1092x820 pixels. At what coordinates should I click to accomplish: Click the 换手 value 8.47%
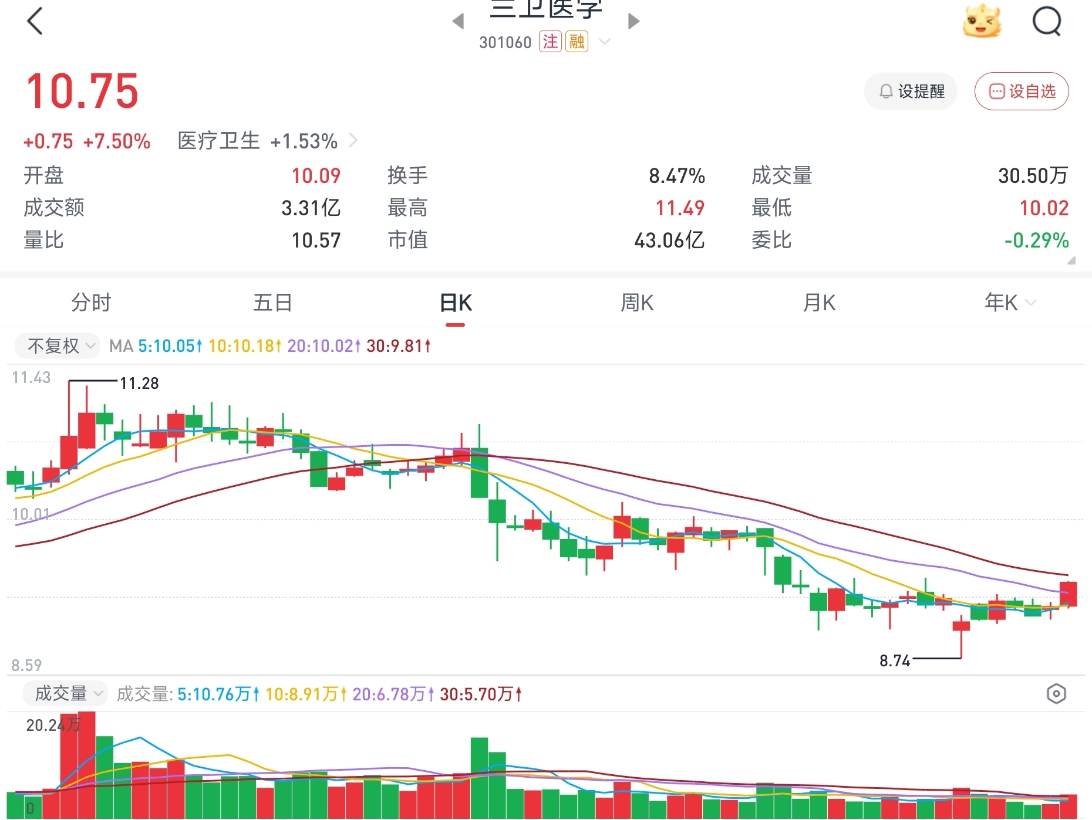pos(677,175)
